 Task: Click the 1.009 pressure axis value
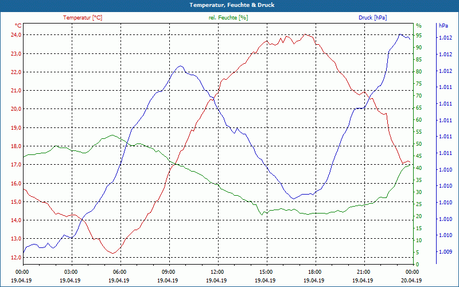click(445, 252)
